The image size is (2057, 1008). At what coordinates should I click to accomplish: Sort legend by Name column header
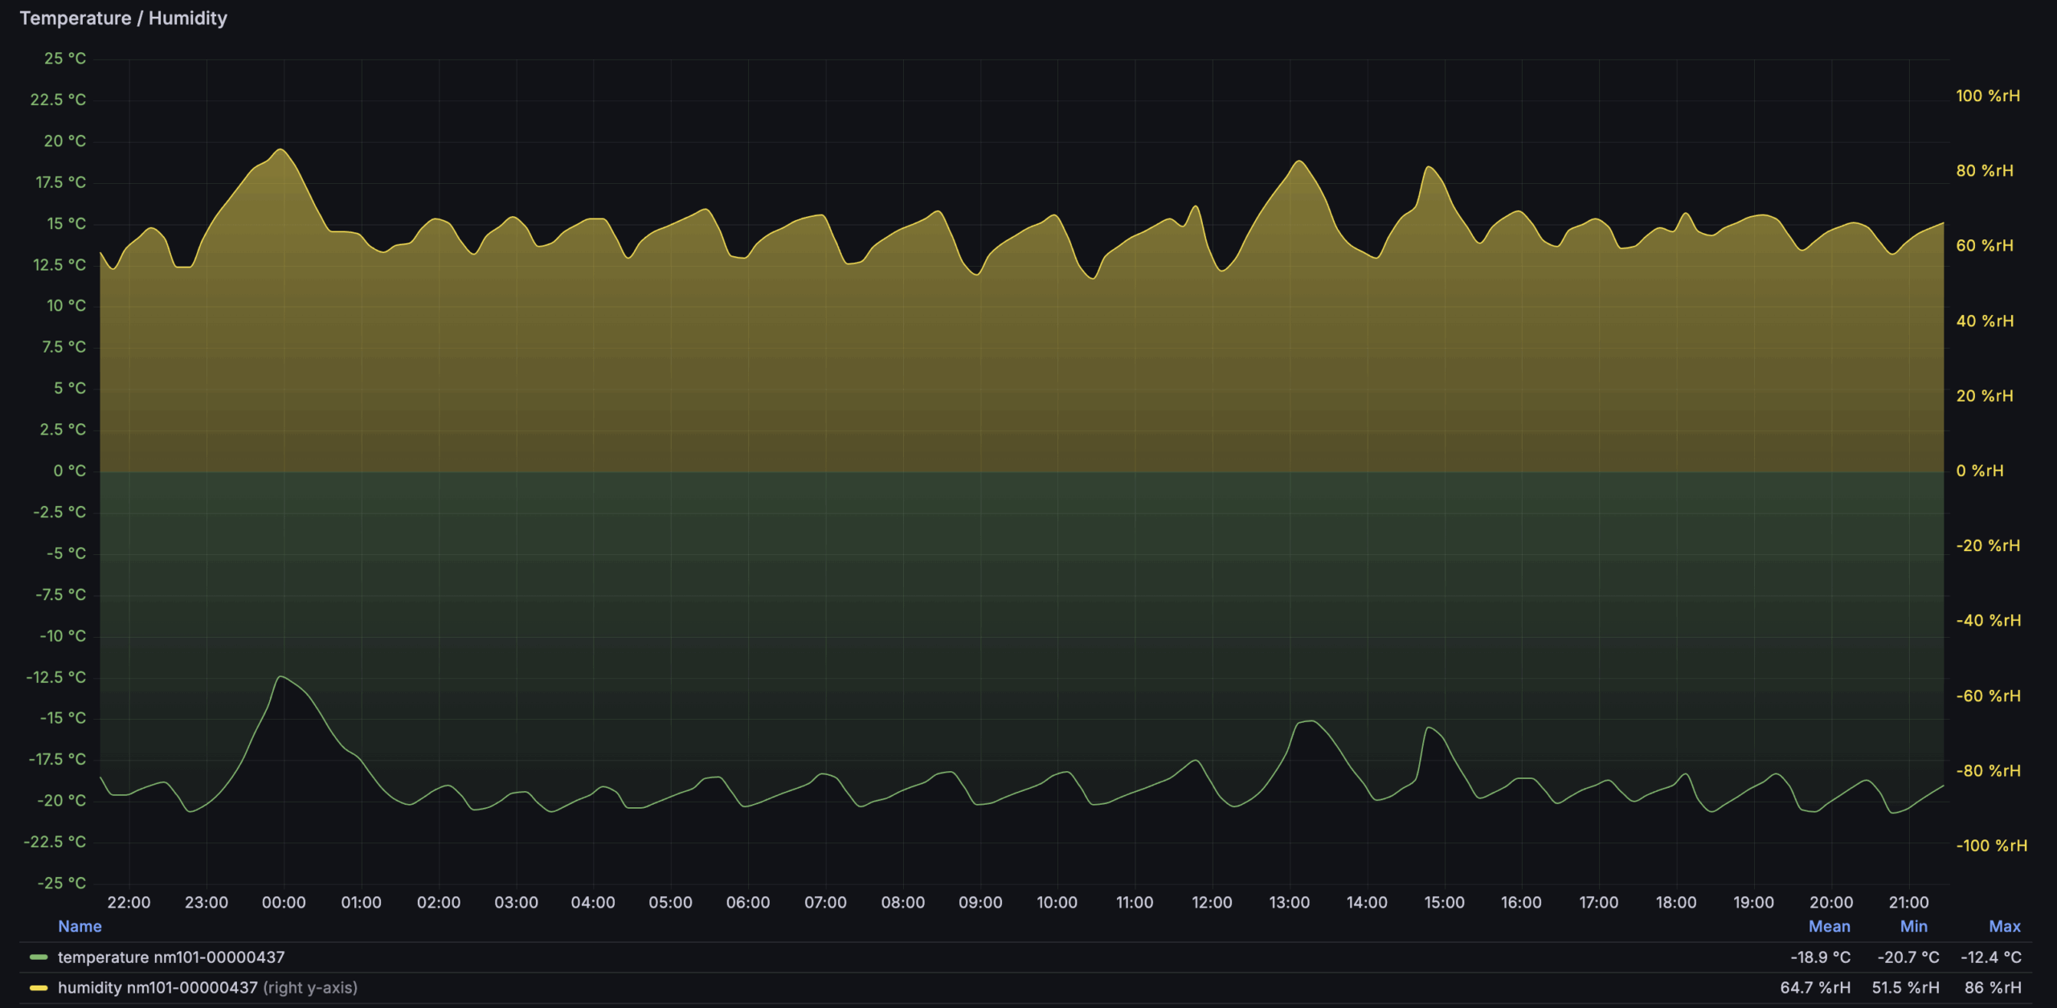coord(80,926)
